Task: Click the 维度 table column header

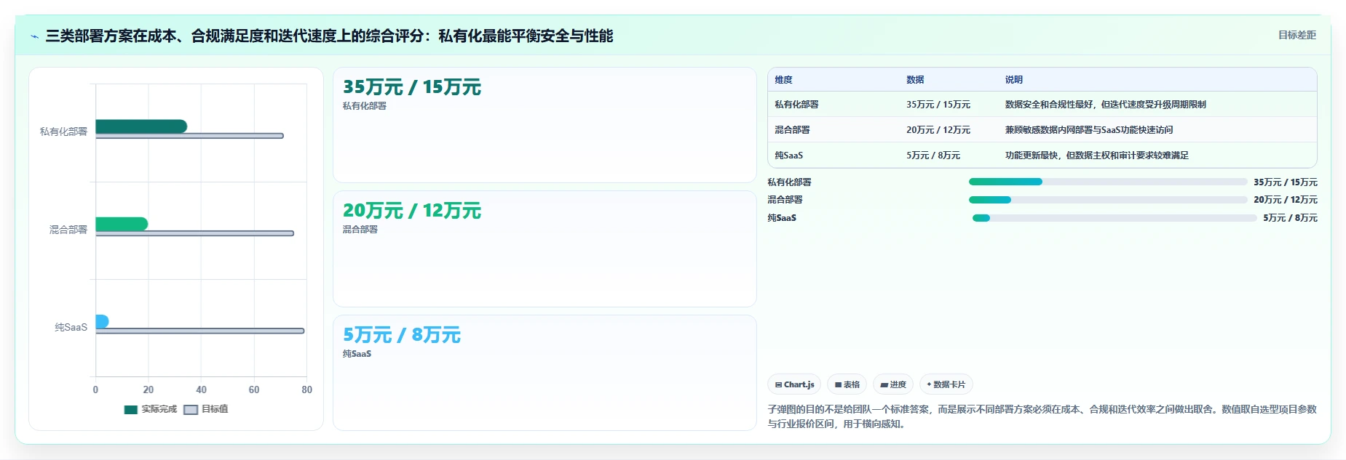Action: pos(783,80)
